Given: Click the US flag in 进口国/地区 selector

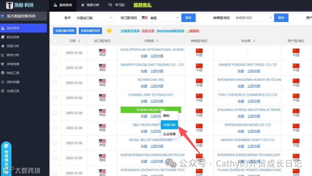Looking at the screenshot, I should pyautogui.click(x=145, y=18).
